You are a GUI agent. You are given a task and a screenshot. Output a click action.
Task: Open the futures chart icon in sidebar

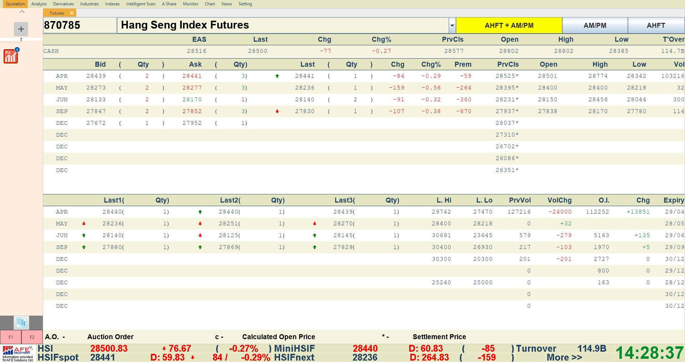tap(11, 56)
